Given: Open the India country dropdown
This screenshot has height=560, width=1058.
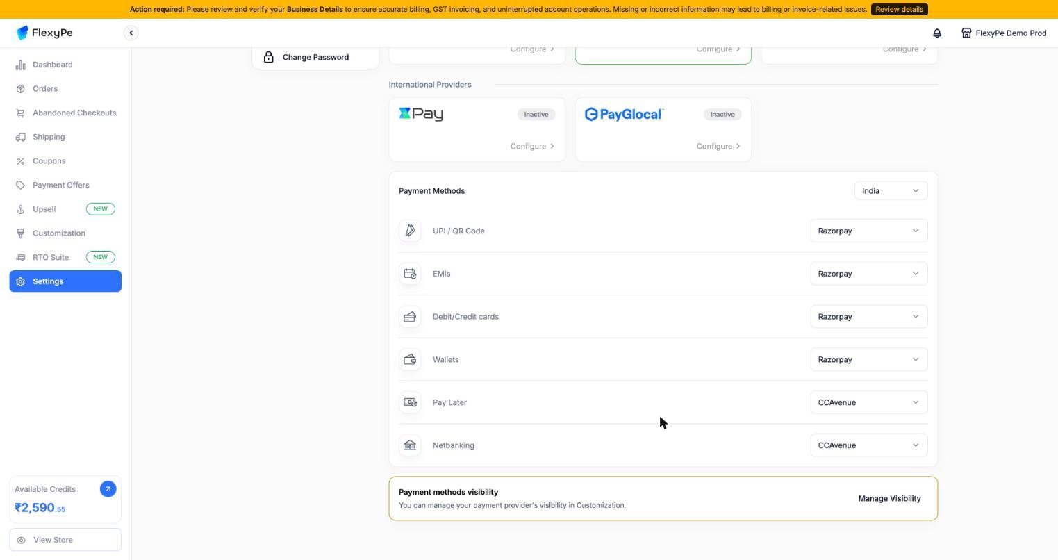Looking at the screenshot, I should 891,191.
